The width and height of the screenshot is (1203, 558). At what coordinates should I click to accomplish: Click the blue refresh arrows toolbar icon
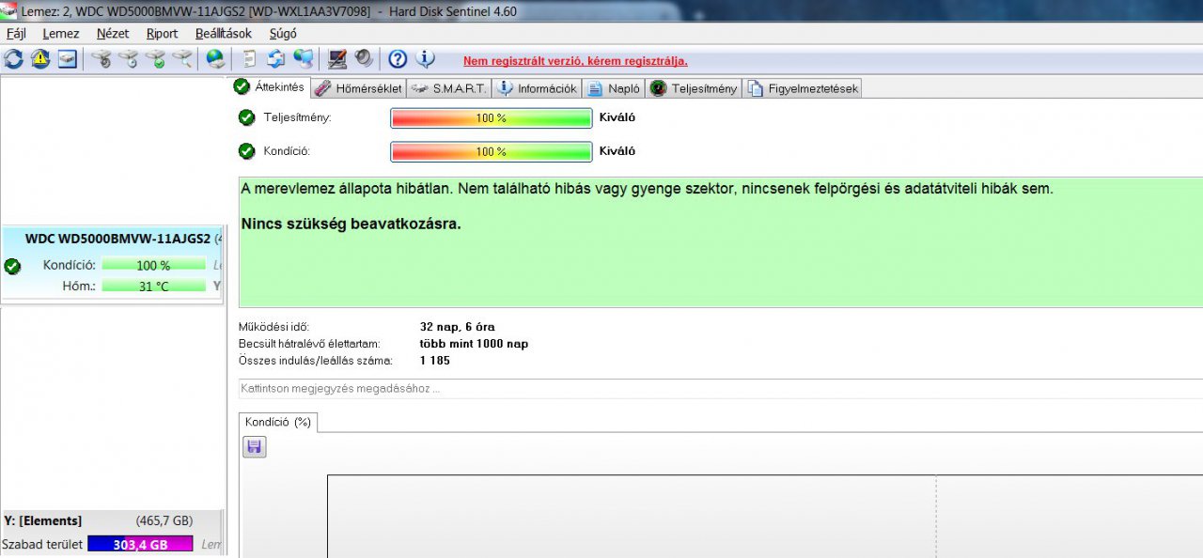tap(13, 59)
